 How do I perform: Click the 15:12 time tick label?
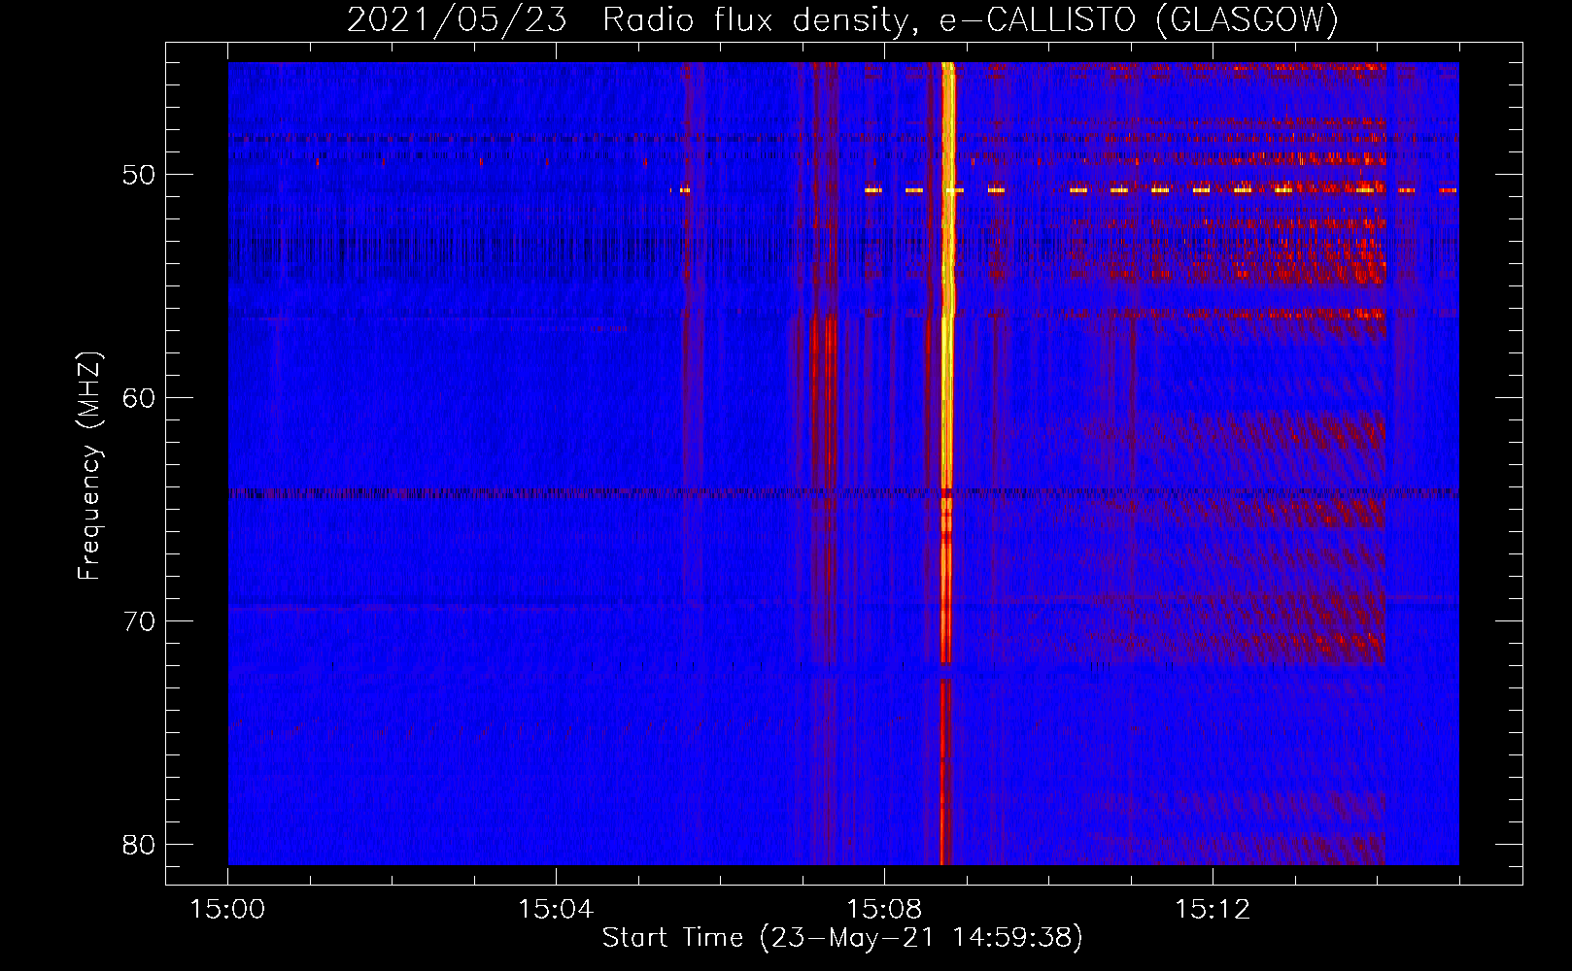(1213, 910)
